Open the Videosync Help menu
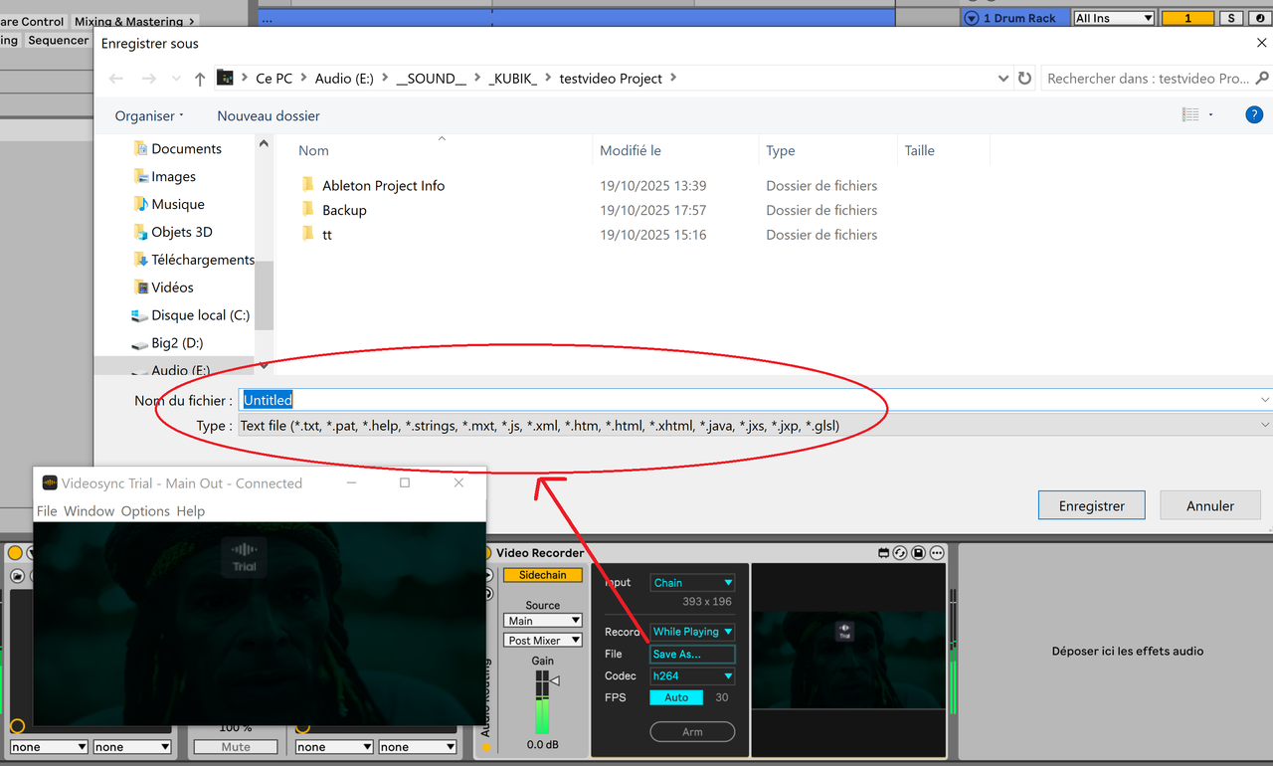The image size is (1273, 766). tap(191, 511)
